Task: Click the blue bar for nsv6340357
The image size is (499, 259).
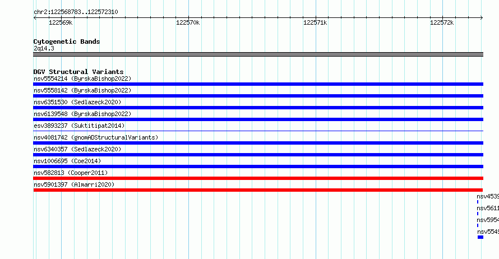Action: (x=258, y=155)
